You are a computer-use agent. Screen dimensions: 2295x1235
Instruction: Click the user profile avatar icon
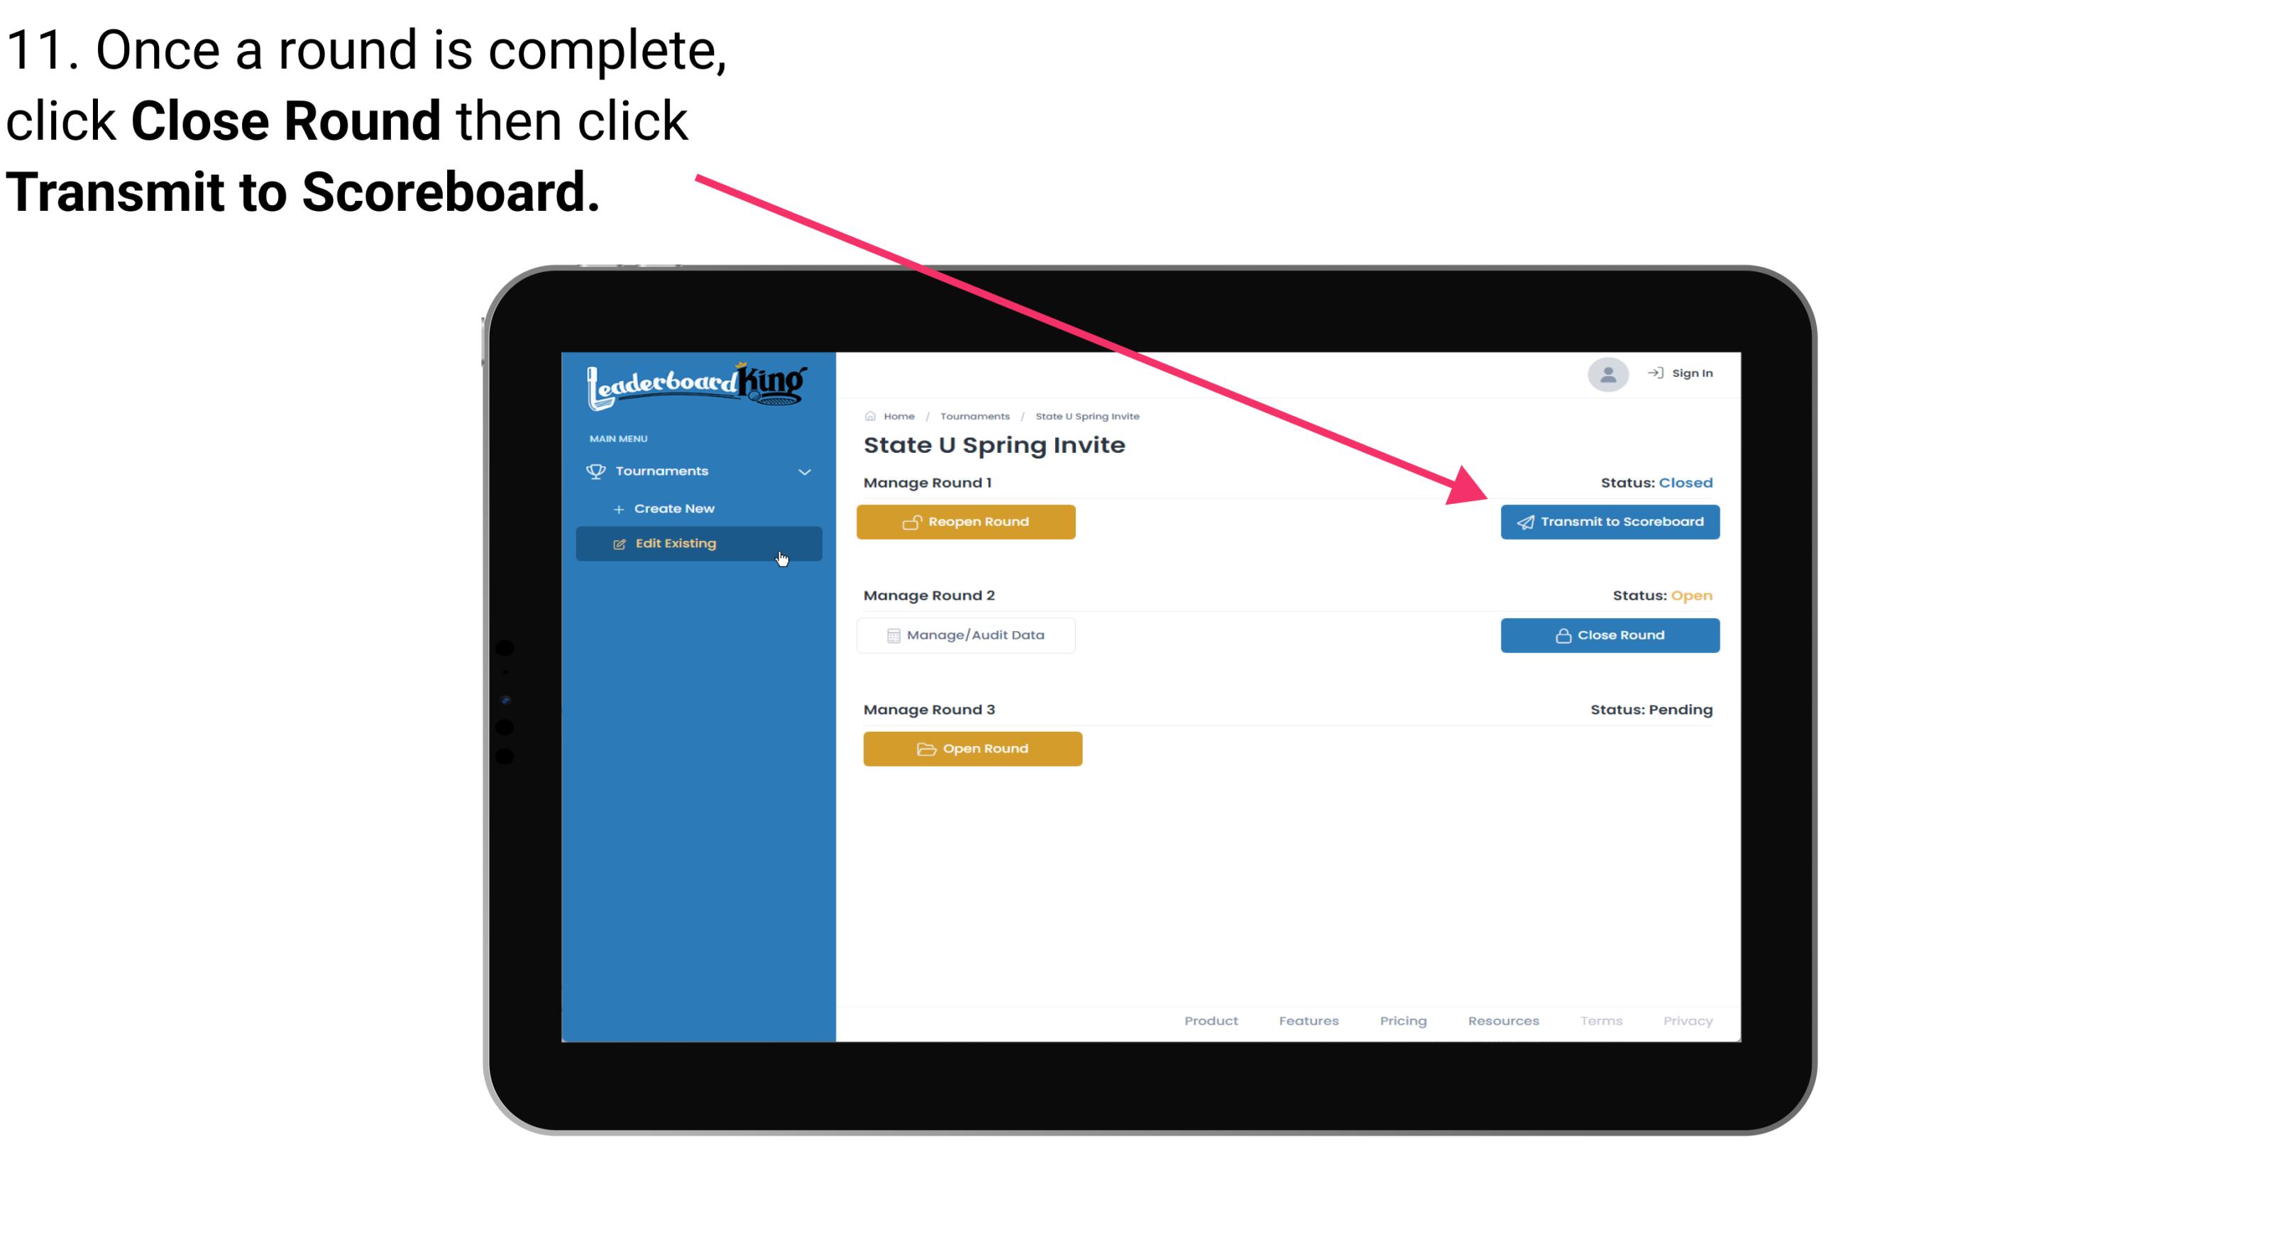[1607, 374]
